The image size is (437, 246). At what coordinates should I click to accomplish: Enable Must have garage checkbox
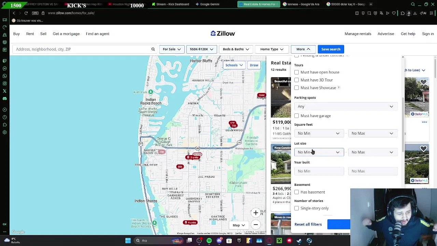pyautogui.click(x=296, y=116)
